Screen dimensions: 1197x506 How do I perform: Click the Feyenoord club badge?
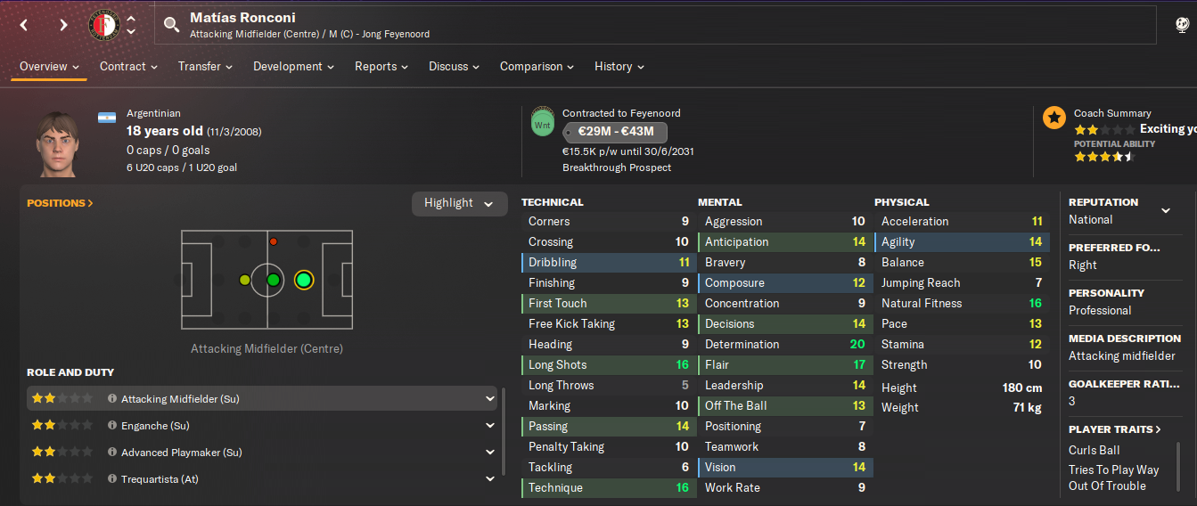point(104,25)
